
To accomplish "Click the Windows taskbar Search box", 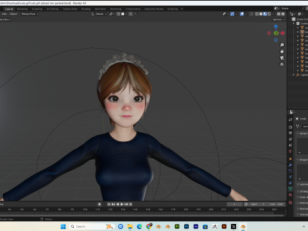I will point(92,227).
